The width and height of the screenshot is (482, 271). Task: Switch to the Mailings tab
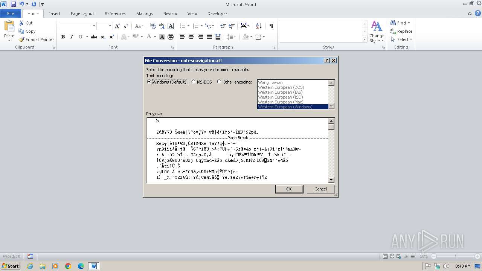145,14
